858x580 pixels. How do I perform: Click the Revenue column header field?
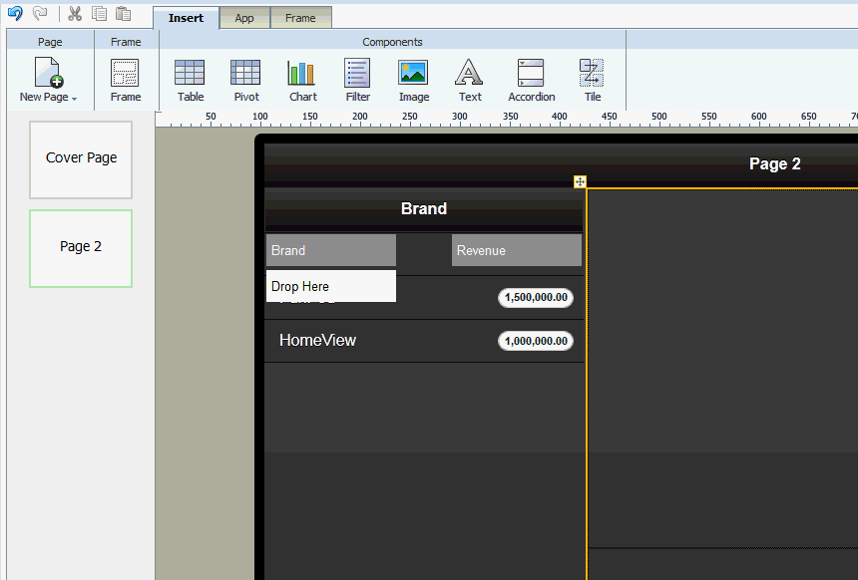click(517, 250)
